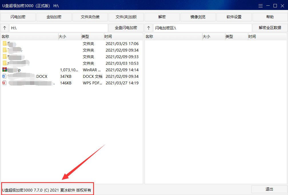288x195 pixels.
Task: Click timestamp 2021/03/27 14:19
Action: pos(122,83)
